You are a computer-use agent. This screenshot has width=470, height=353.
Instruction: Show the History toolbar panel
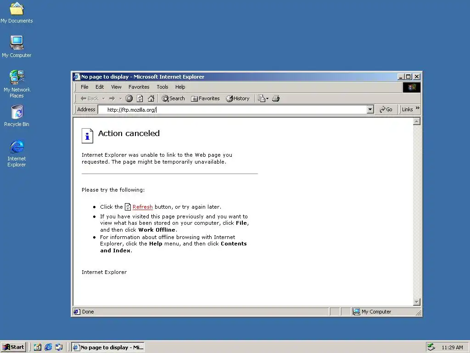(238, 98)
